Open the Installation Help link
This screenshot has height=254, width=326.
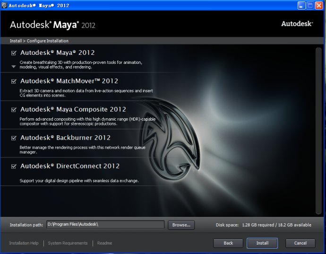click(x=24, y=243)
